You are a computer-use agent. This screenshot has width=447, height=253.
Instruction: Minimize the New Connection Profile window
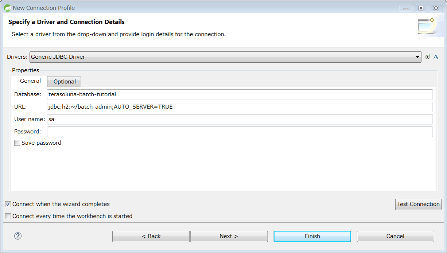406,8
